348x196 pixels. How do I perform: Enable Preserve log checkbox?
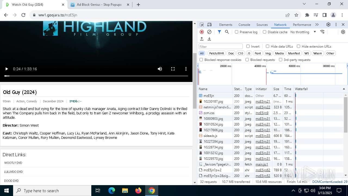[x=237, y=32]
